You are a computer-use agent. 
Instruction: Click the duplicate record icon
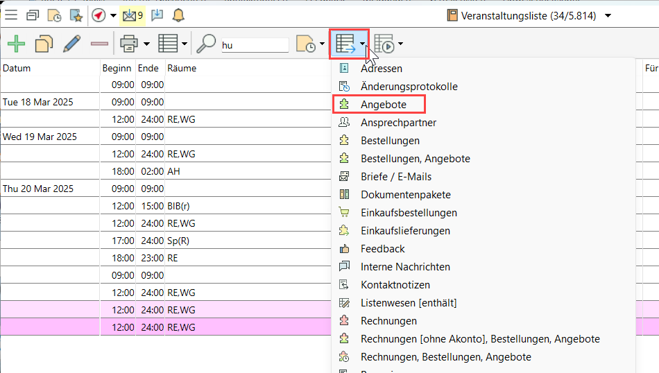pos(44,45)
